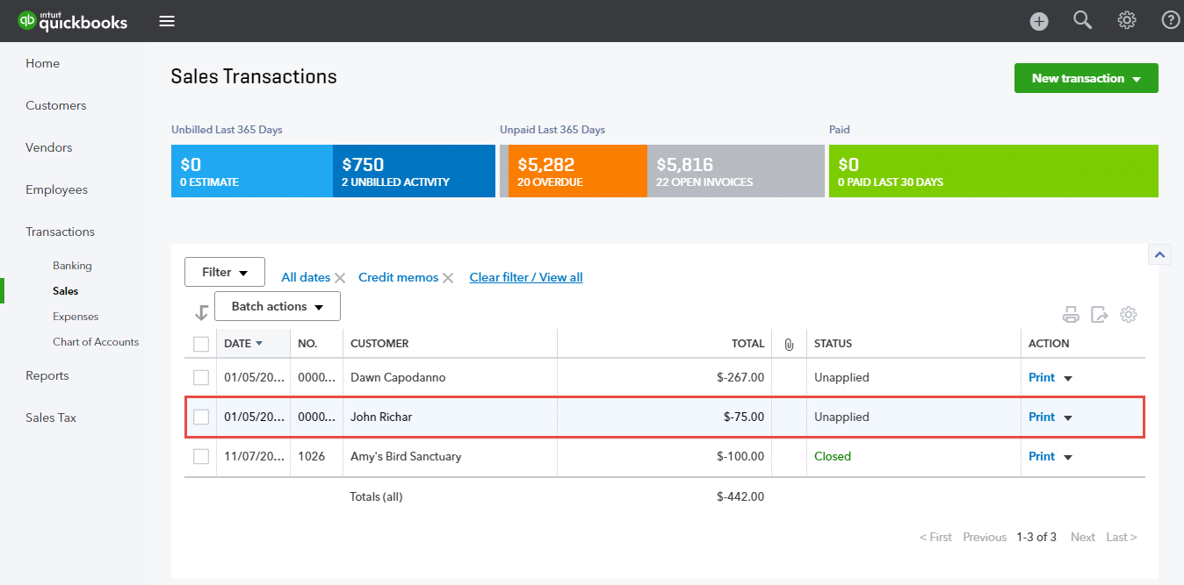Click the QuickBooks logo
Viewport: 1184px width, 585px height.
73,20
